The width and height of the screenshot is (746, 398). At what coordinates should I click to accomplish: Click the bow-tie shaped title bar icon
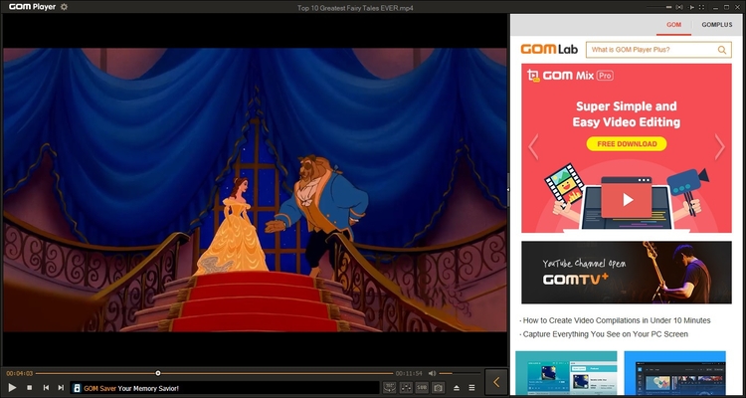[679, 7]
